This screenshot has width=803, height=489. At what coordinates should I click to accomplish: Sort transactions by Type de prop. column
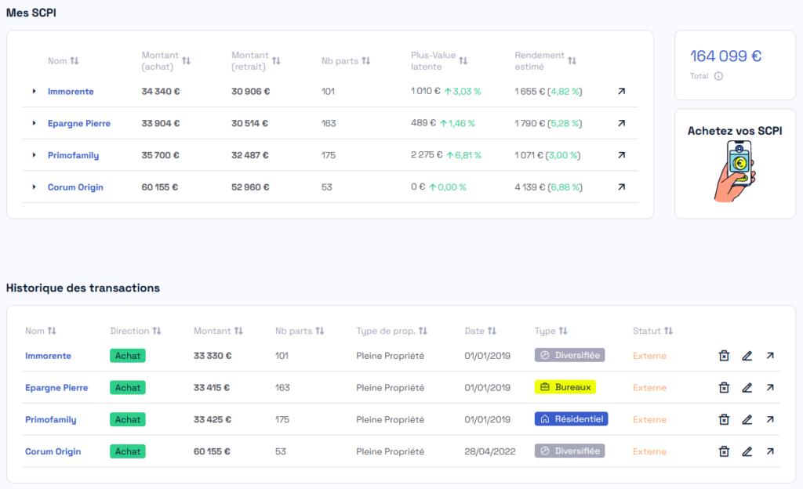click(x=423, y=331)
